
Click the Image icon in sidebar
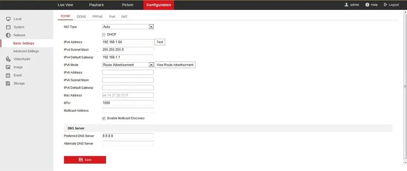tap(8, 67)
